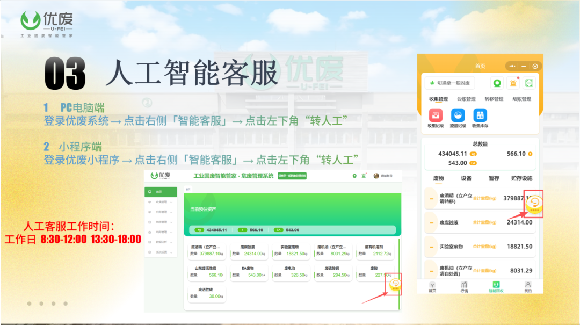
Task: Open the mini-program chat support icon
Action: [497, 83]
